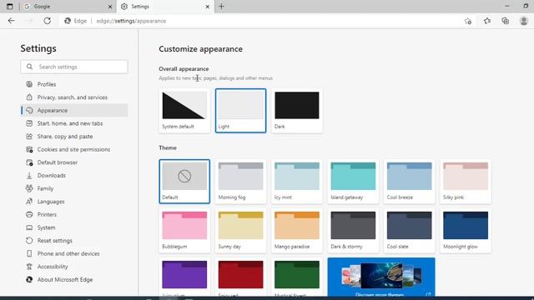Open the tab actions menu icon
The width and height of the screenshot is (534, 300).
pos(9,7)
